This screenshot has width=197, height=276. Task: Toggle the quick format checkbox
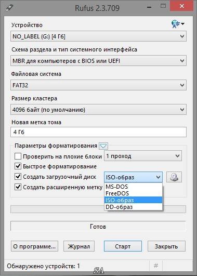18,166
